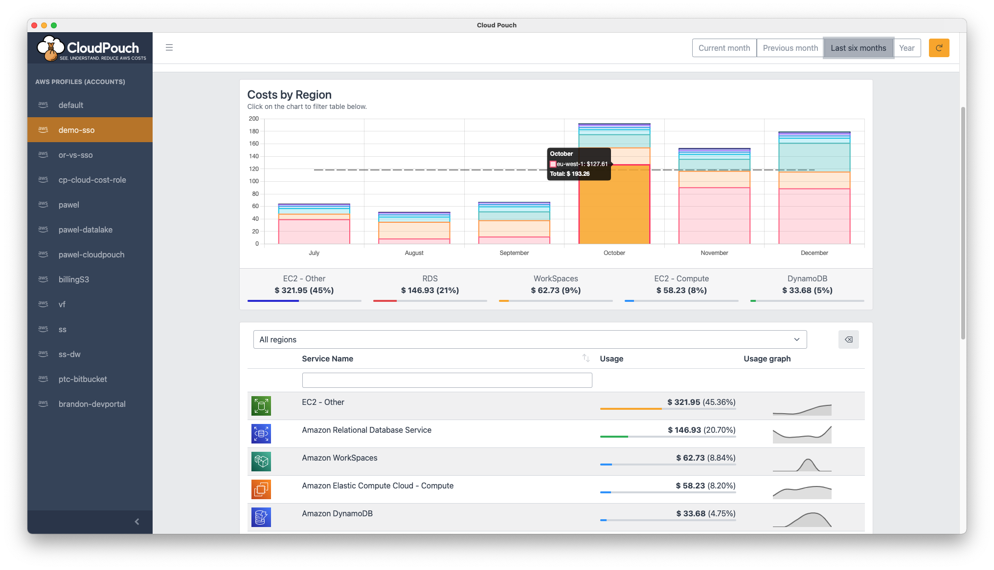This screenshot has width=994, height=570.
Task: Click the Amazon WorkSpaces service icon
Action: click(x=261, y=462)
